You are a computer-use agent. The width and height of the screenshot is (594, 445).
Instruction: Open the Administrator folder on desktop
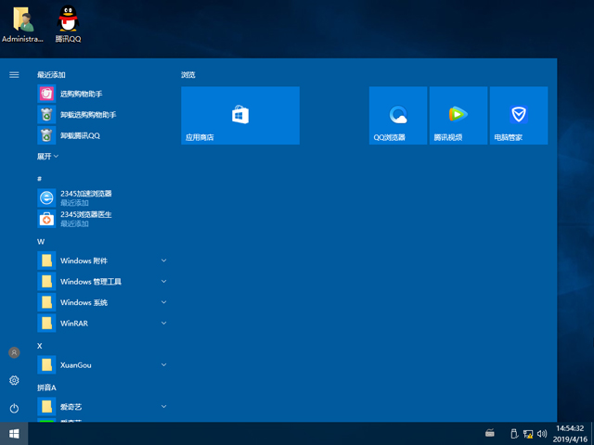pos(22,23)
